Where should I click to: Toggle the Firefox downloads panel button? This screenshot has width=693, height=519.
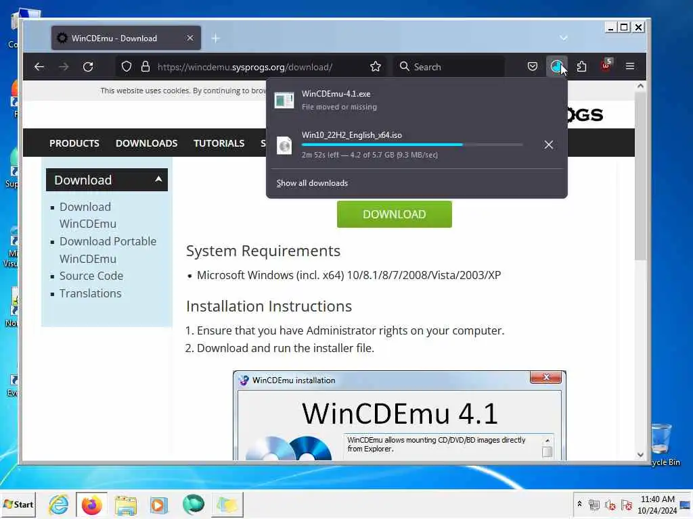pos(556,67)
